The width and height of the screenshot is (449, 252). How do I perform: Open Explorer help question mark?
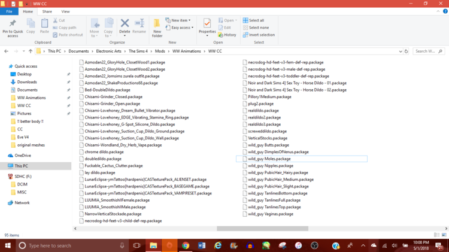[x=445, y=11]
